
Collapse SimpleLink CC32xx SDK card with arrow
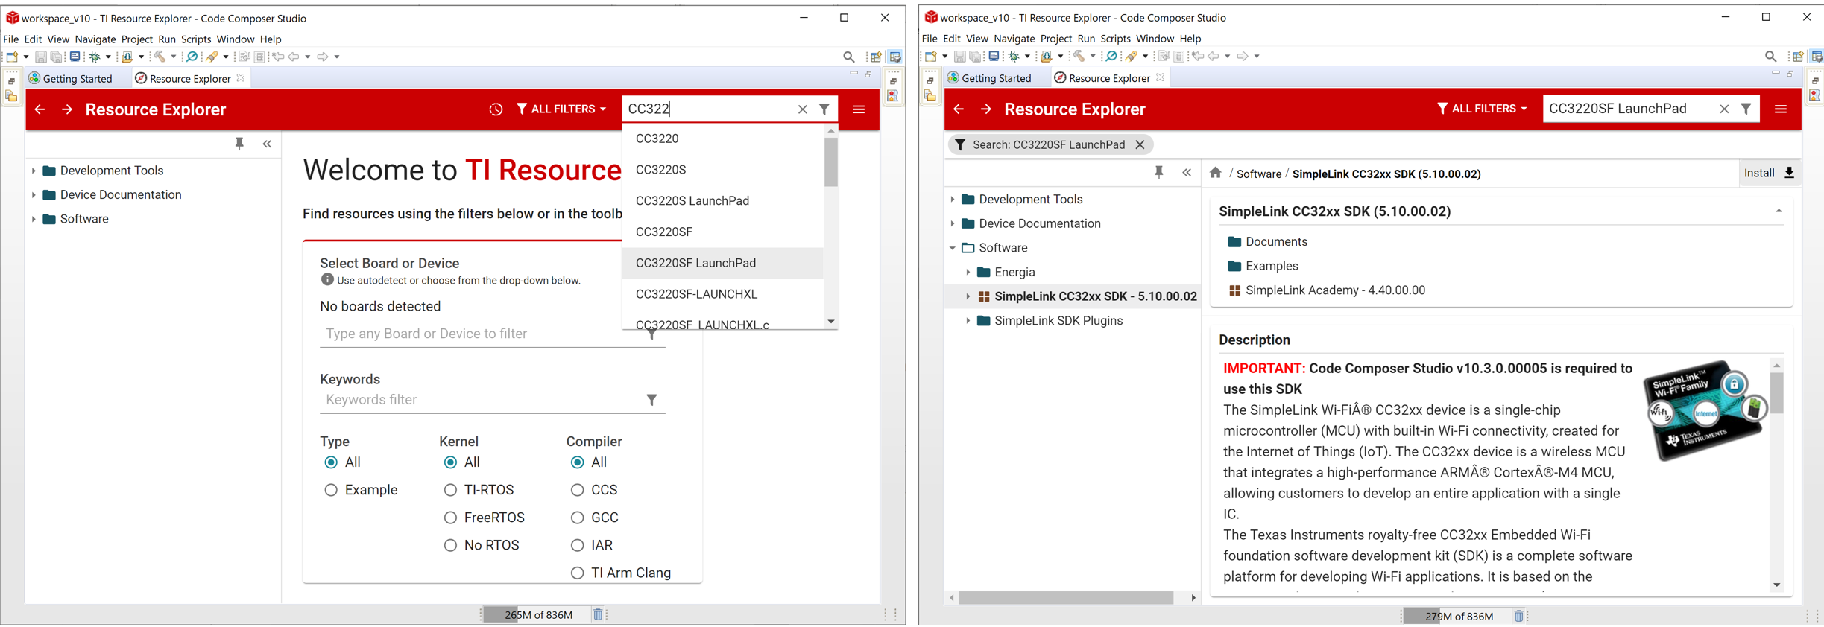tap(1779, 211)
